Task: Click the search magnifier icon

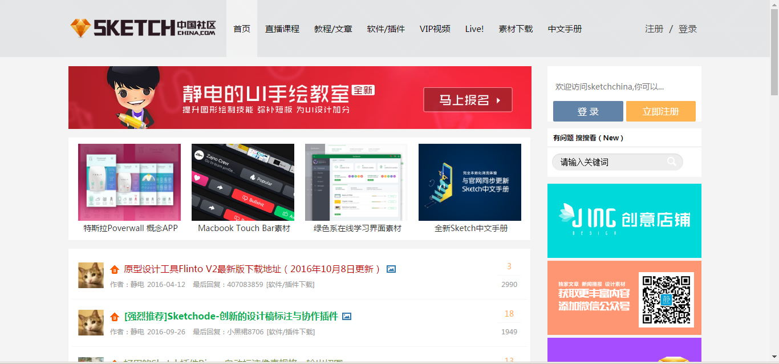Action: [672, 162]
